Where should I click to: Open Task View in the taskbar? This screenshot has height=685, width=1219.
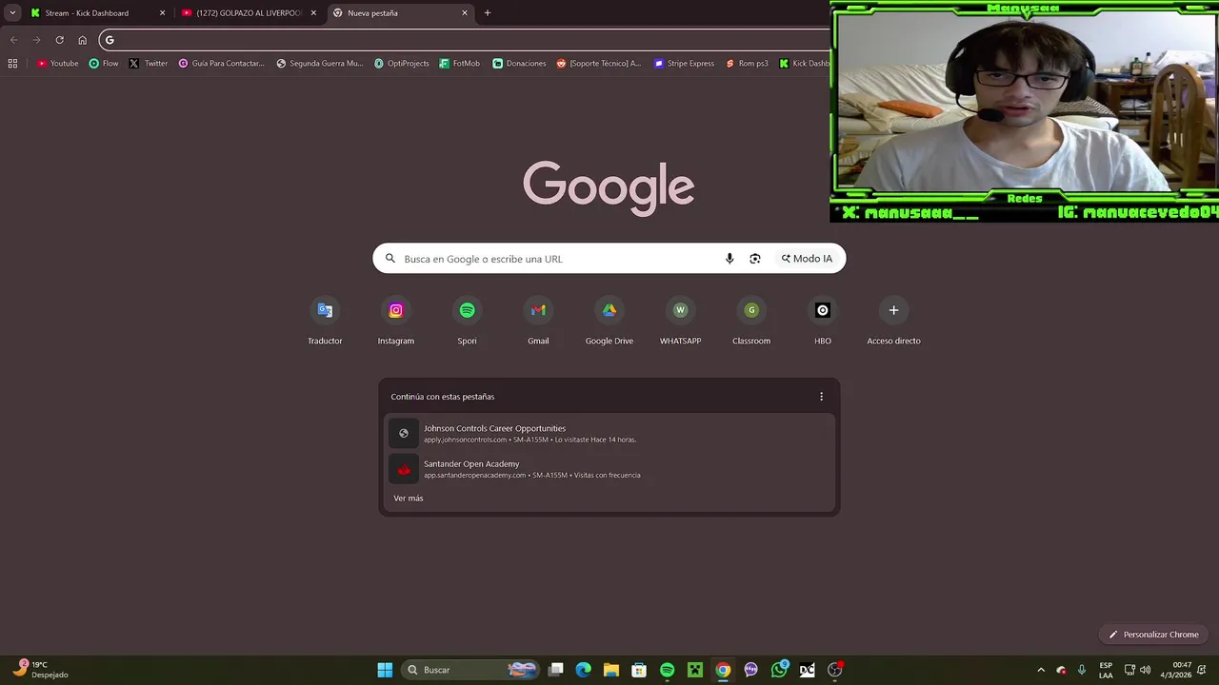(x=556, y=670)
